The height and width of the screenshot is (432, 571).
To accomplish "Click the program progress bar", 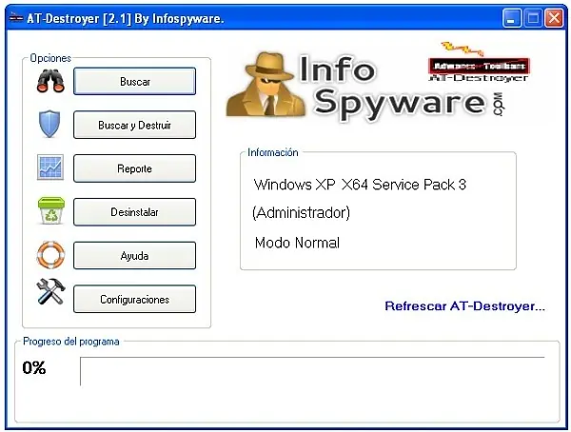I will 312,371.
